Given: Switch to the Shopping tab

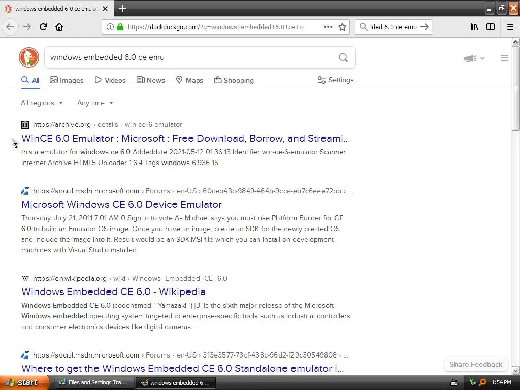Looking at the screenshot, I should pyautogui.click(x=234, y=80).
